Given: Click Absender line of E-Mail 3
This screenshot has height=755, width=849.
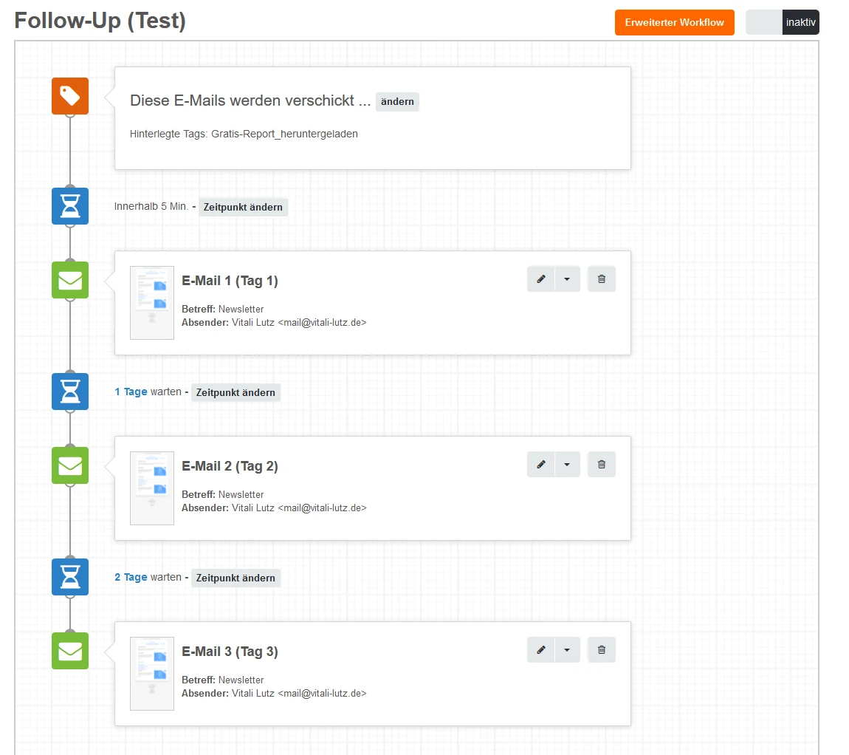Looking at the screenshot, I should tap(274, 693).
